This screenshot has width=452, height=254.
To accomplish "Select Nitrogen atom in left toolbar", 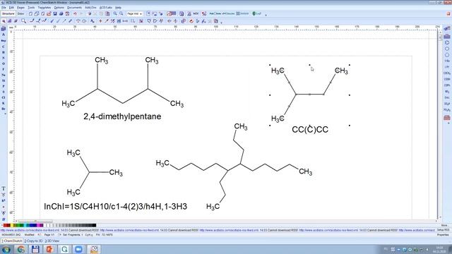I will click(x=4, y=58).
